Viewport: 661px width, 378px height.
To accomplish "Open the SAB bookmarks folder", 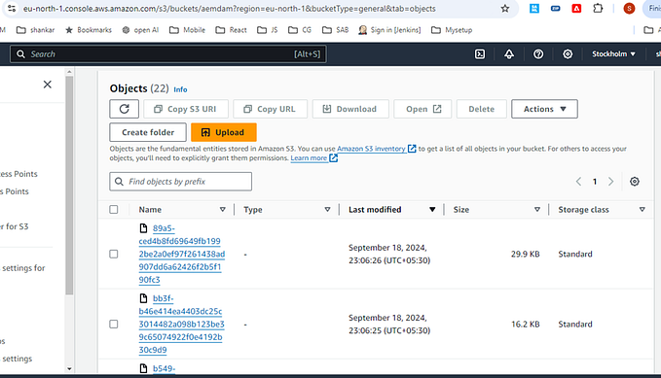I will click(x=335, y=30).
